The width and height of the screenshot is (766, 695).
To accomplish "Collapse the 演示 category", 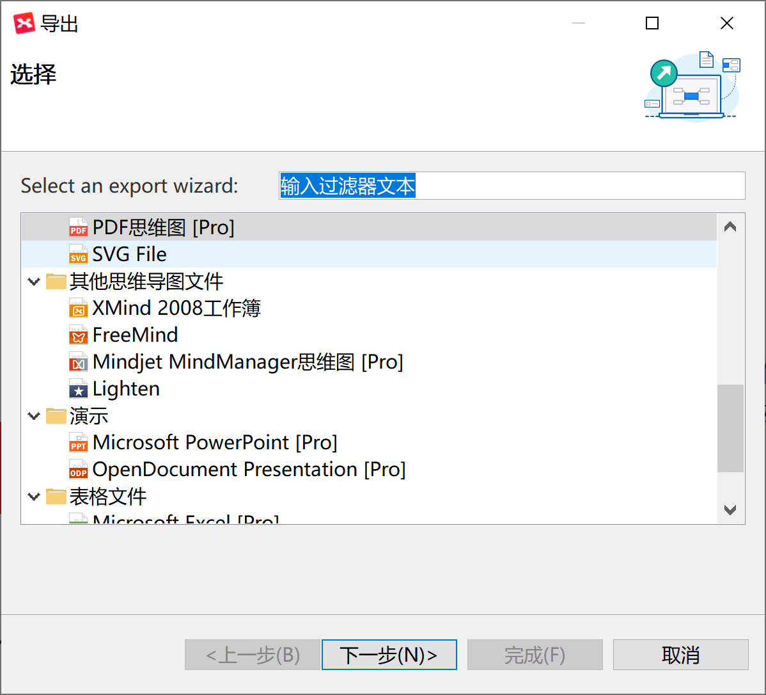I will (x=34, y=416).
